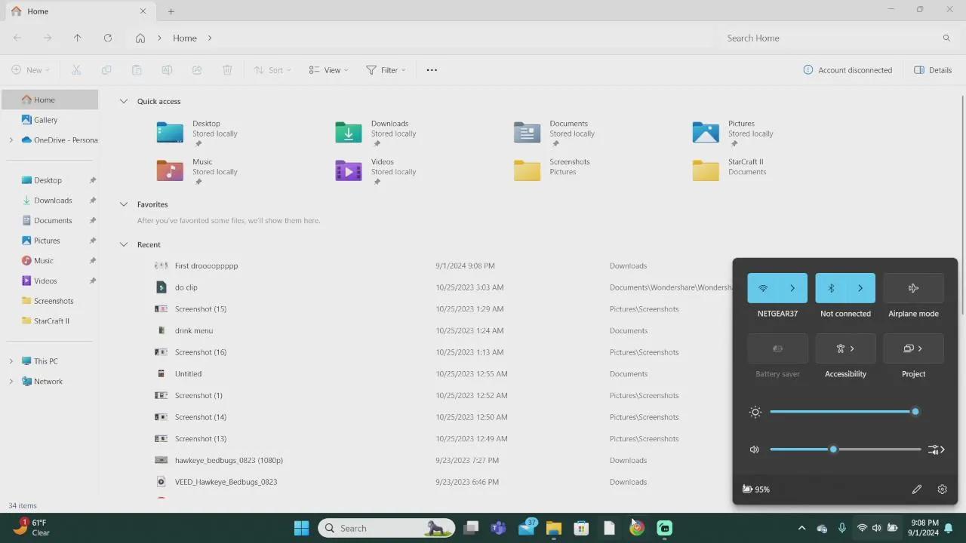Open the Windows Start button
This screenshot has height=543, width=966.
[x=301, y=528]
